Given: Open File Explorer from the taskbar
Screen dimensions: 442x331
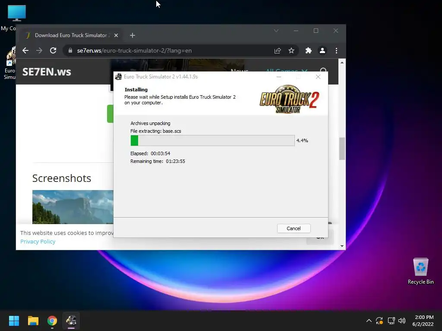Looking at the screenshot, I should pyautogui.click(x=33, y=321).
